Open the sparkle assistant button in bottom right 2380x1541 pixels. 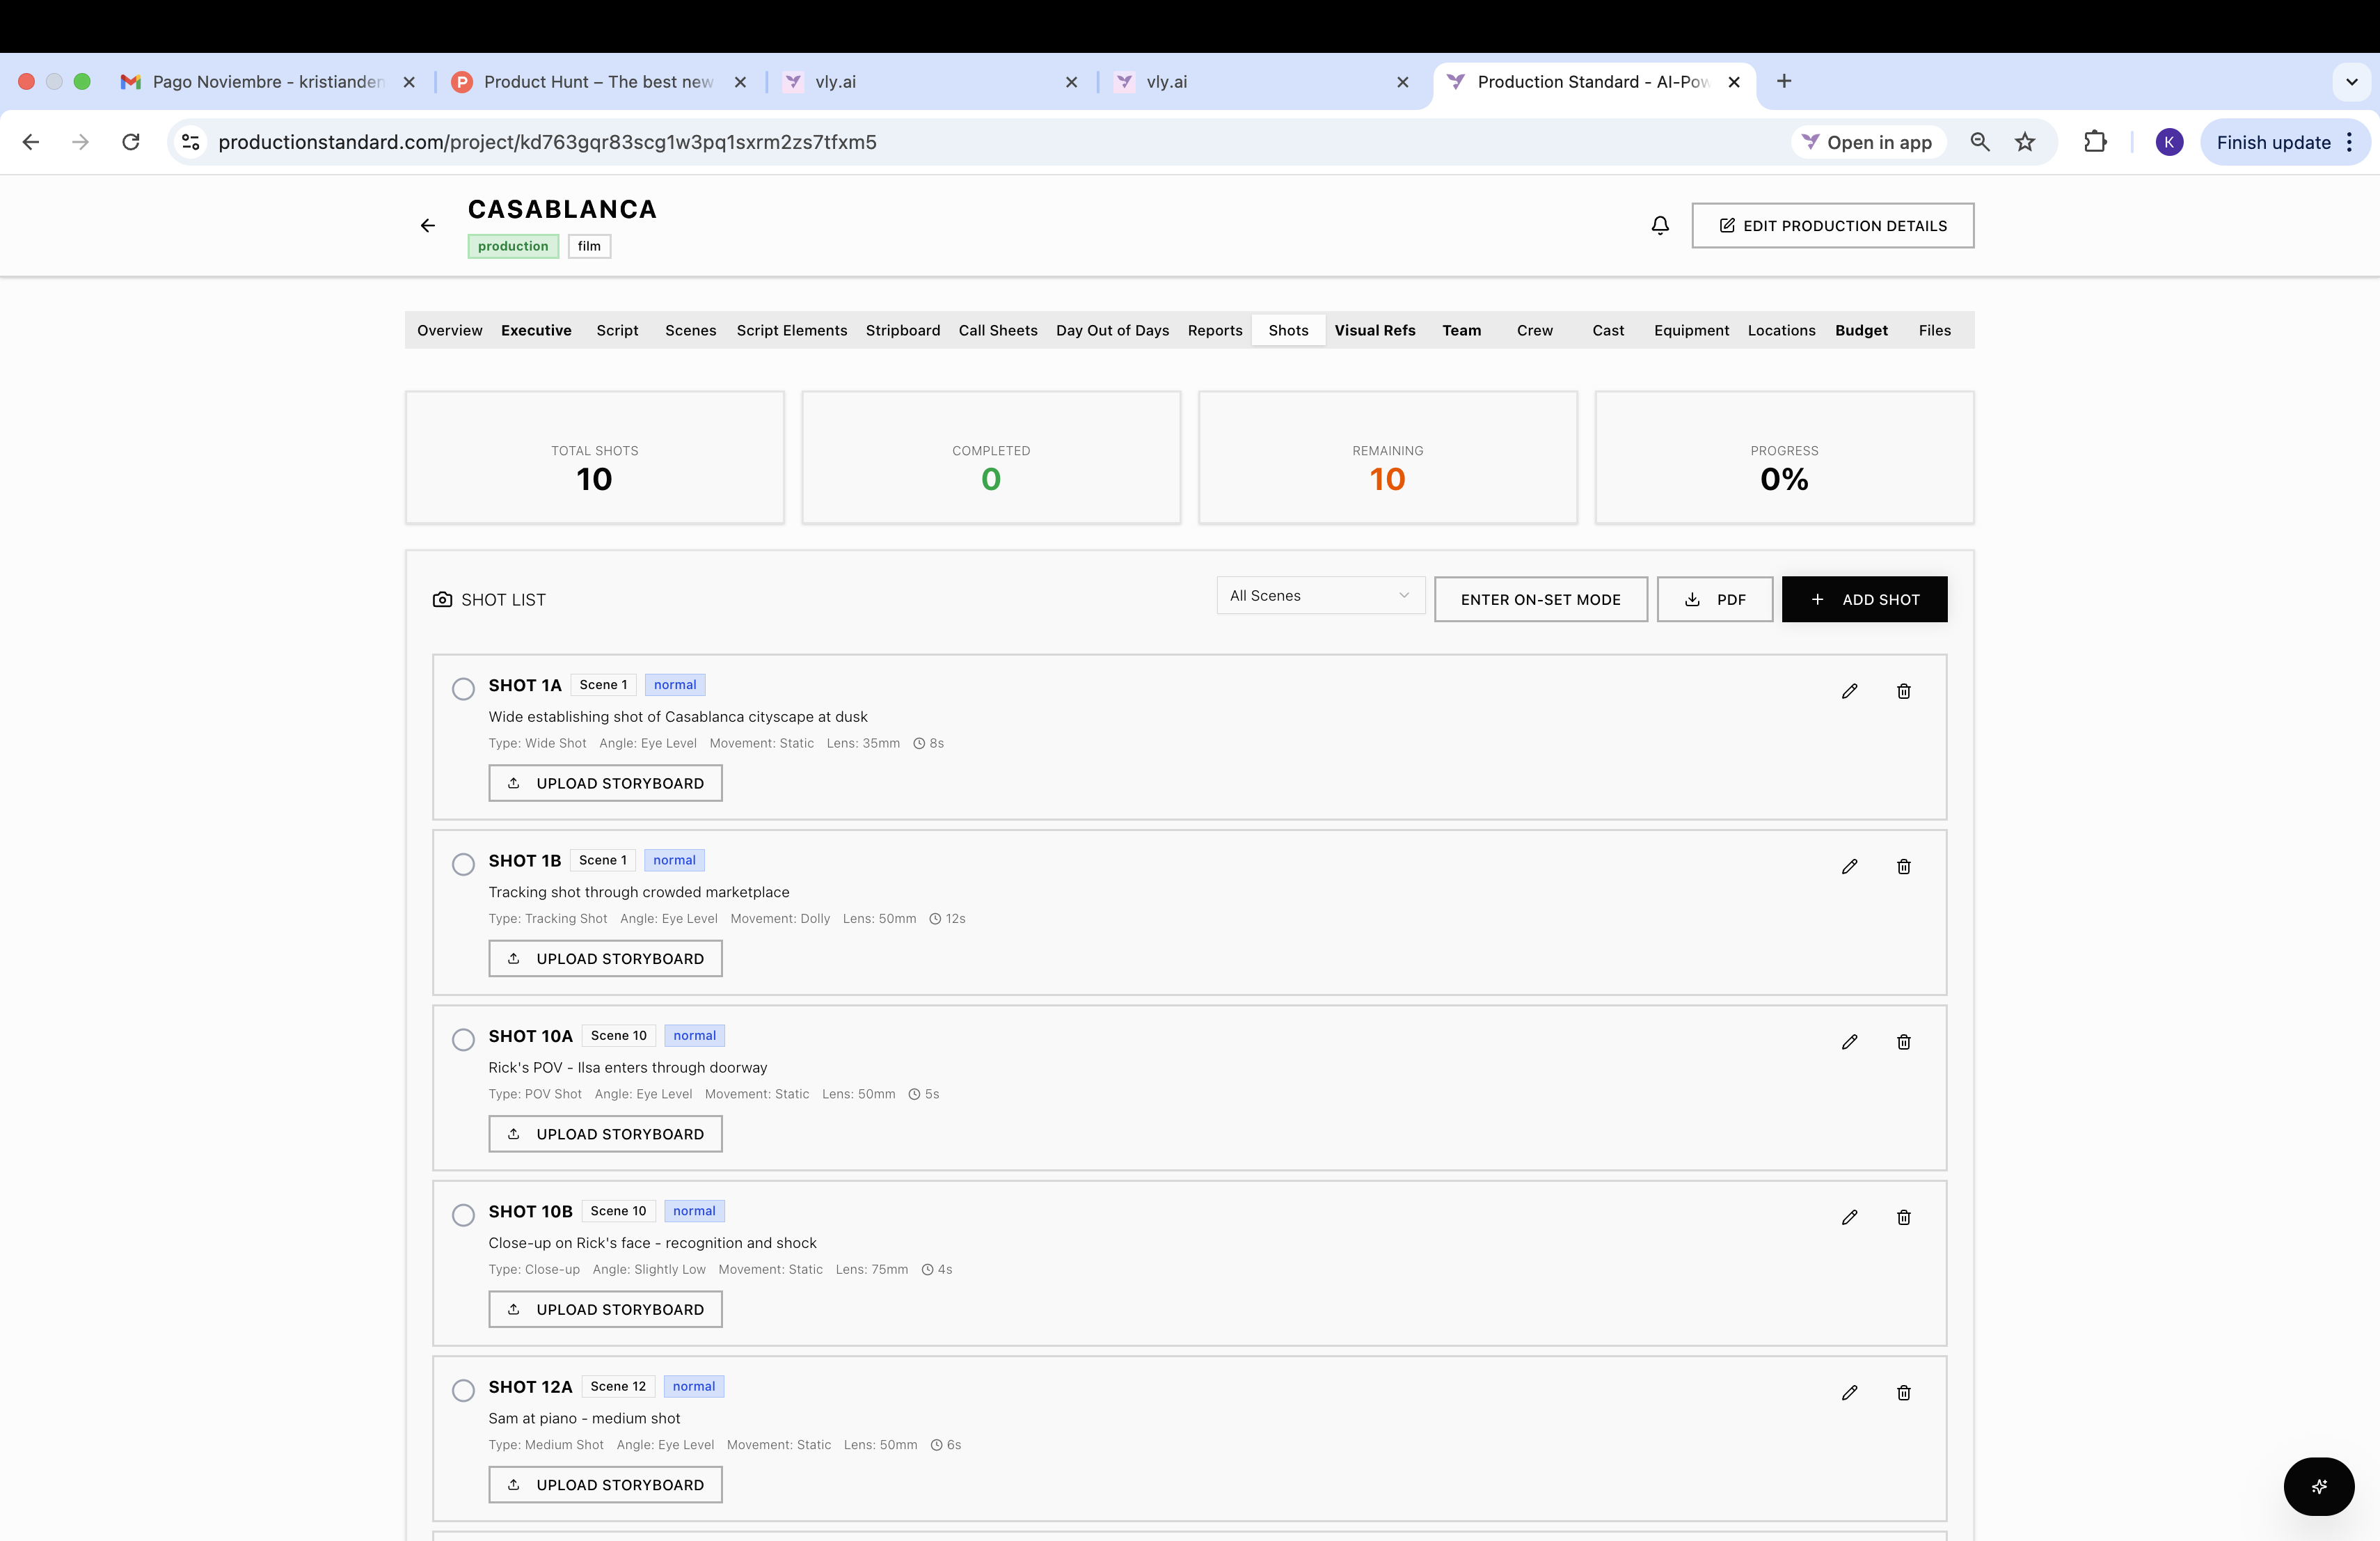click(2319, 1486)
